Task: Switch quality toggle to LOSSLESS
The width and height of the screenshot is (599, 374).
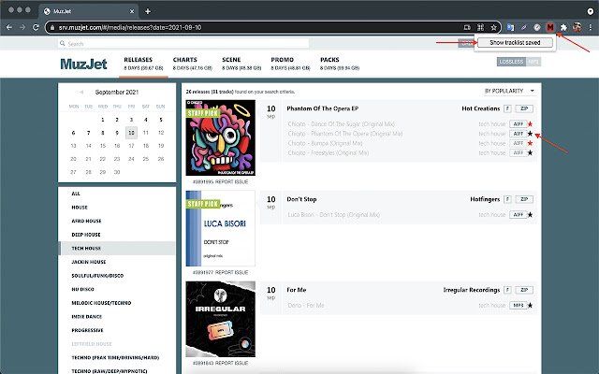Action: pyautogui.click(x=512, y=62)
